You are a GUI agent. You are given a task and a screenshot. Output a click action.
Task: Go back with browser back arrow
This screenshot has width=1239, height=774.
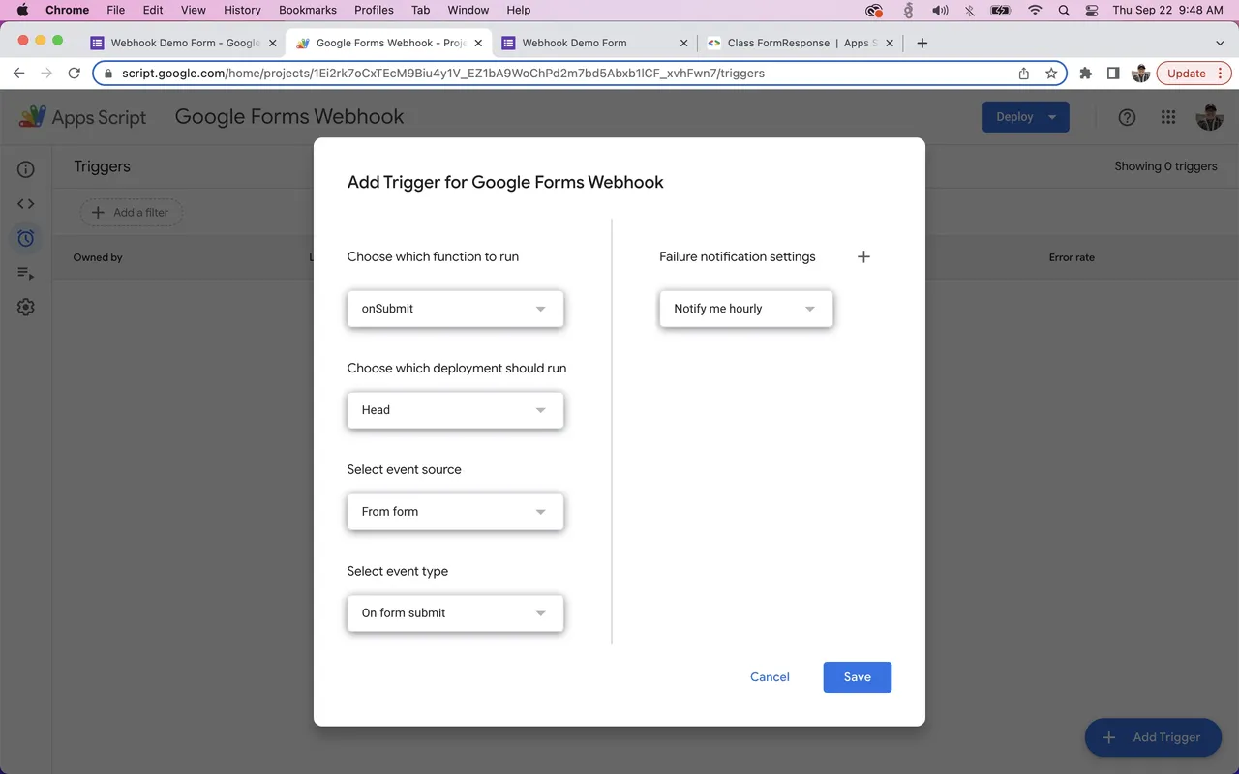tap(18, 74)
